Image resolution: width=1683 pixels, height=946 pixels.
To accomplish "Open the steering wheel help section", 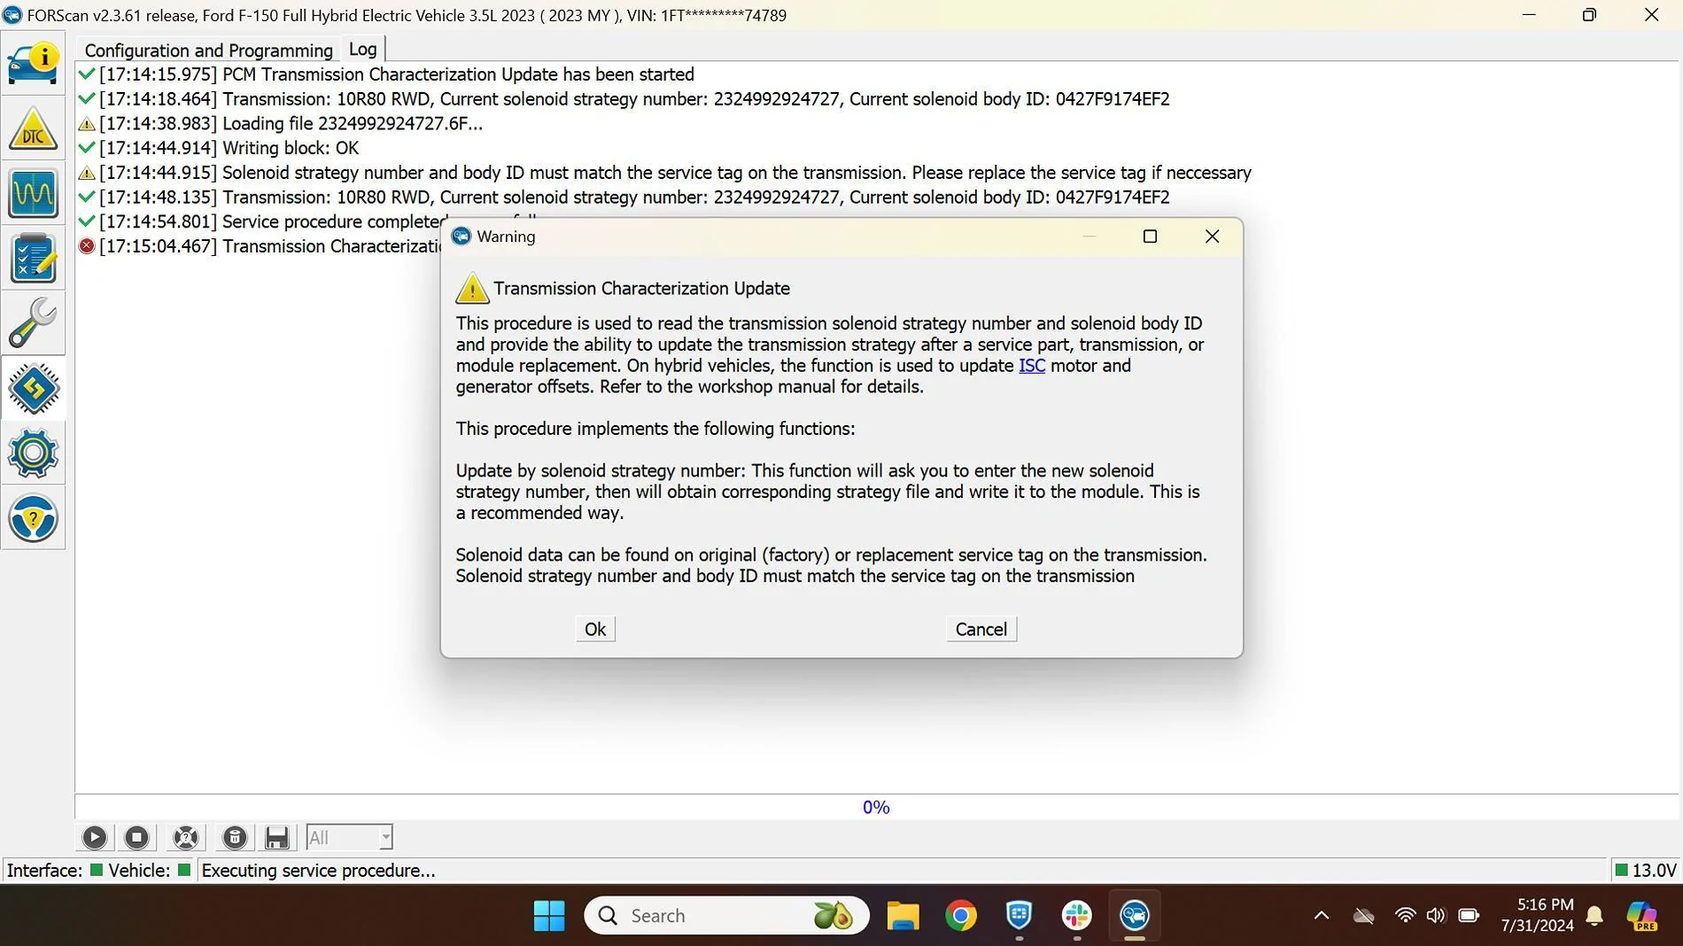I will pos(33,518).
